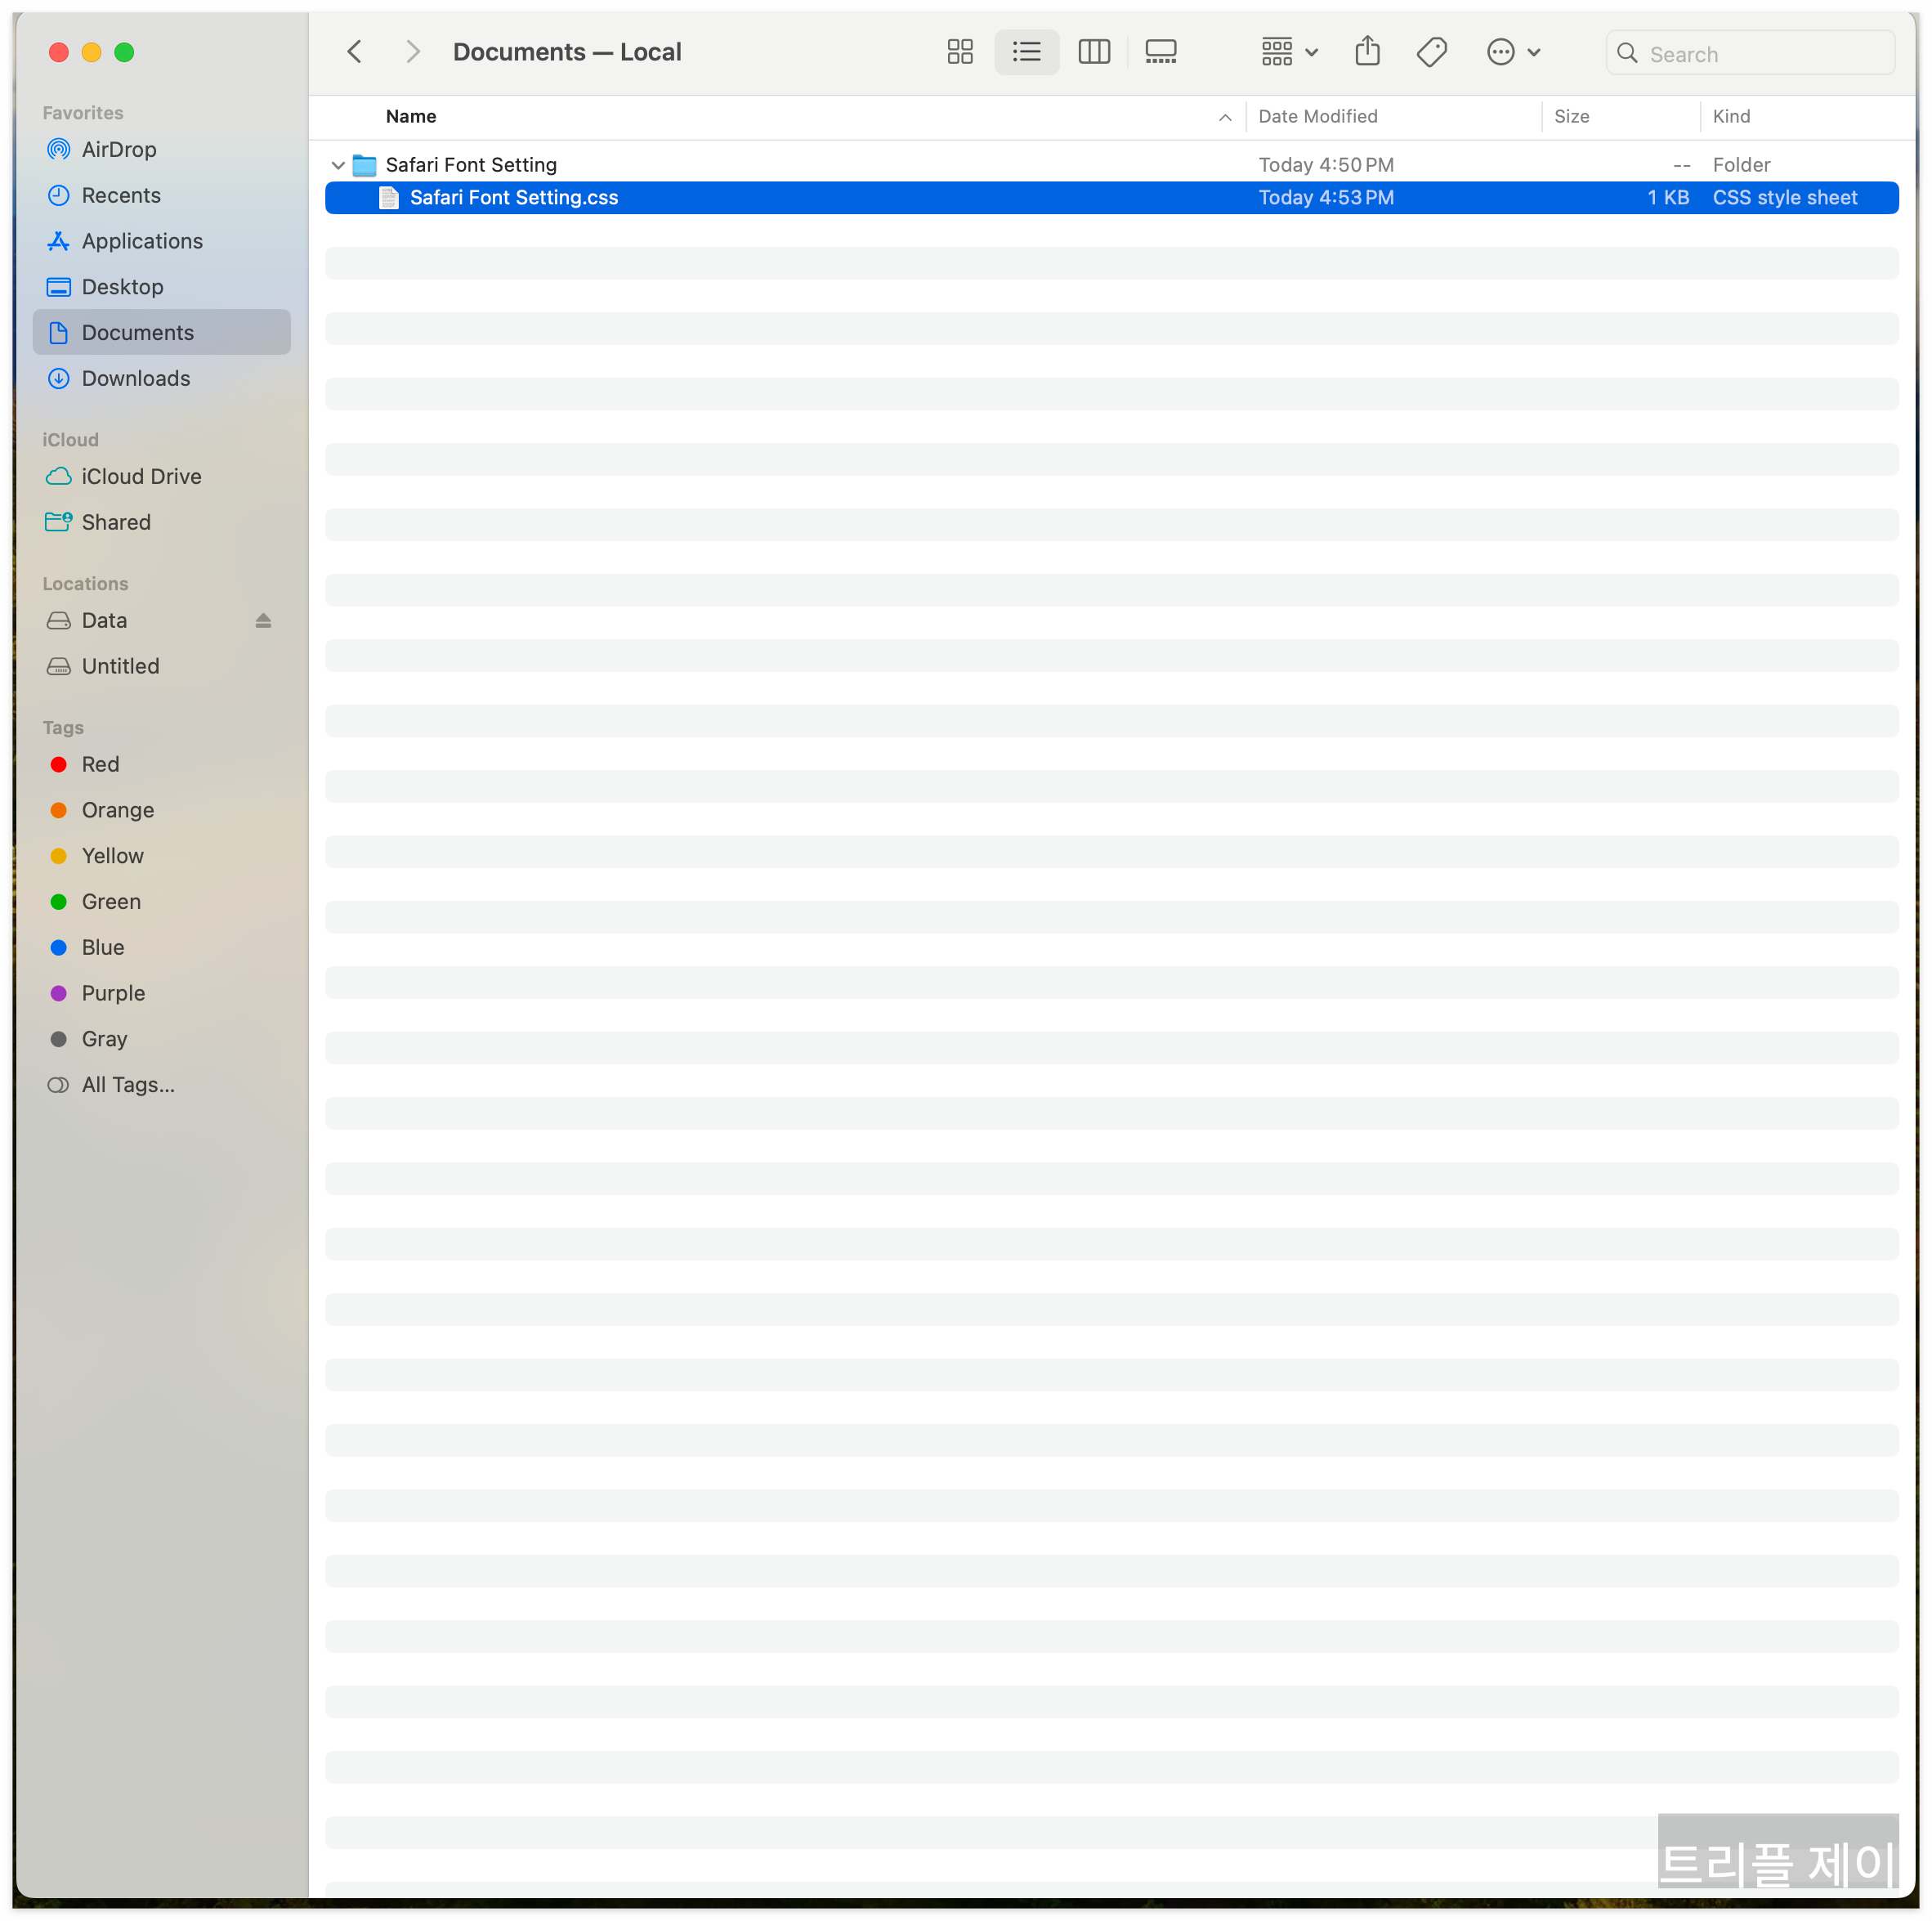This screenshot has height=1921, width=1932.
Task: Filter by the Purple tag
Action: [x=113, y=994]
